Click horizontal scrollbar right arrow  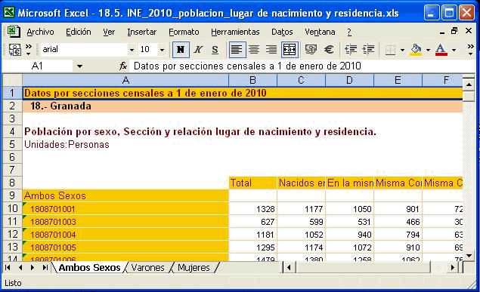[x=452, y=268]
